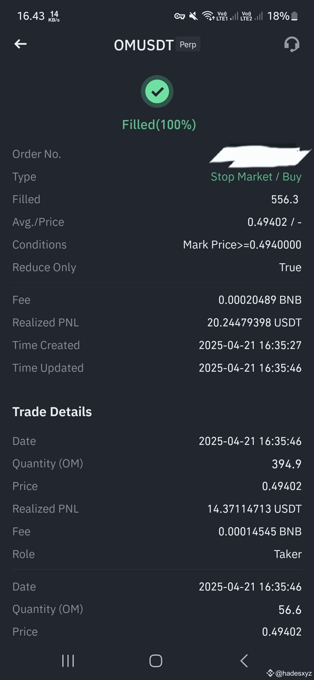Tap the Wi-Fi status icon

208,16
